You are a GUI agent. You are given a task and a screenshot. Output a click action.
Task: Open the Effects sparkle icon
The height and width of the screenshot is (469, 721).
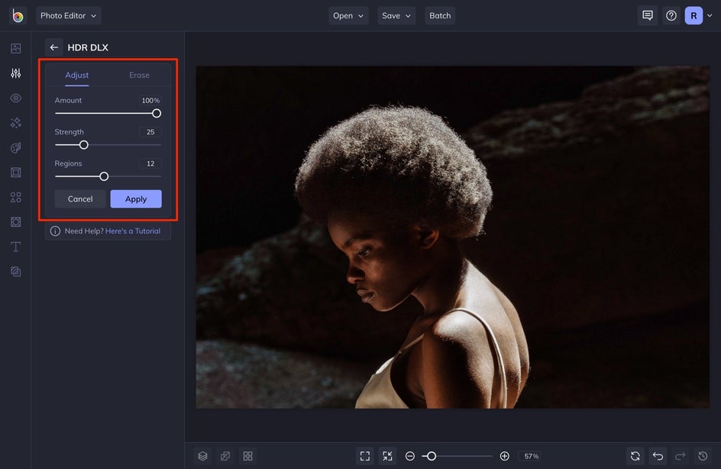coord(15,123)
